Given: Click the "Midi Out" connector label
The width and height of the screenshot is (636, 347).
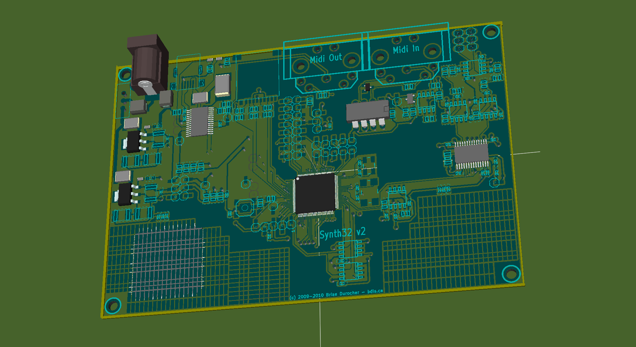Looking at the screenshot, I should [x=326, y=58].
